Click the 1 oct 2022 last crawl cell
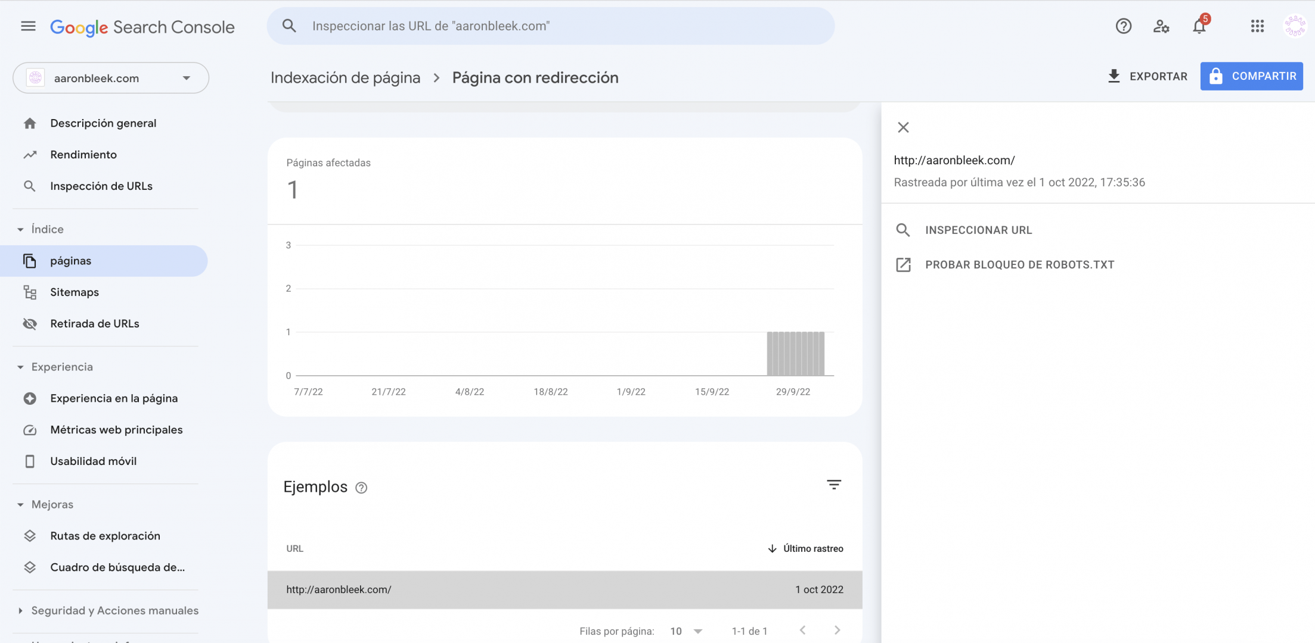 point(819,589)
